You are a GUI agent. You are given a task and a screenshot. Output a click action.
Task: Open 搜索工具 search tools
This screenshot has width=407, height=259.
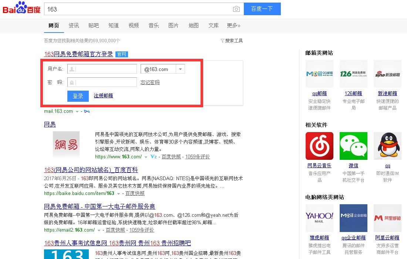232,40
